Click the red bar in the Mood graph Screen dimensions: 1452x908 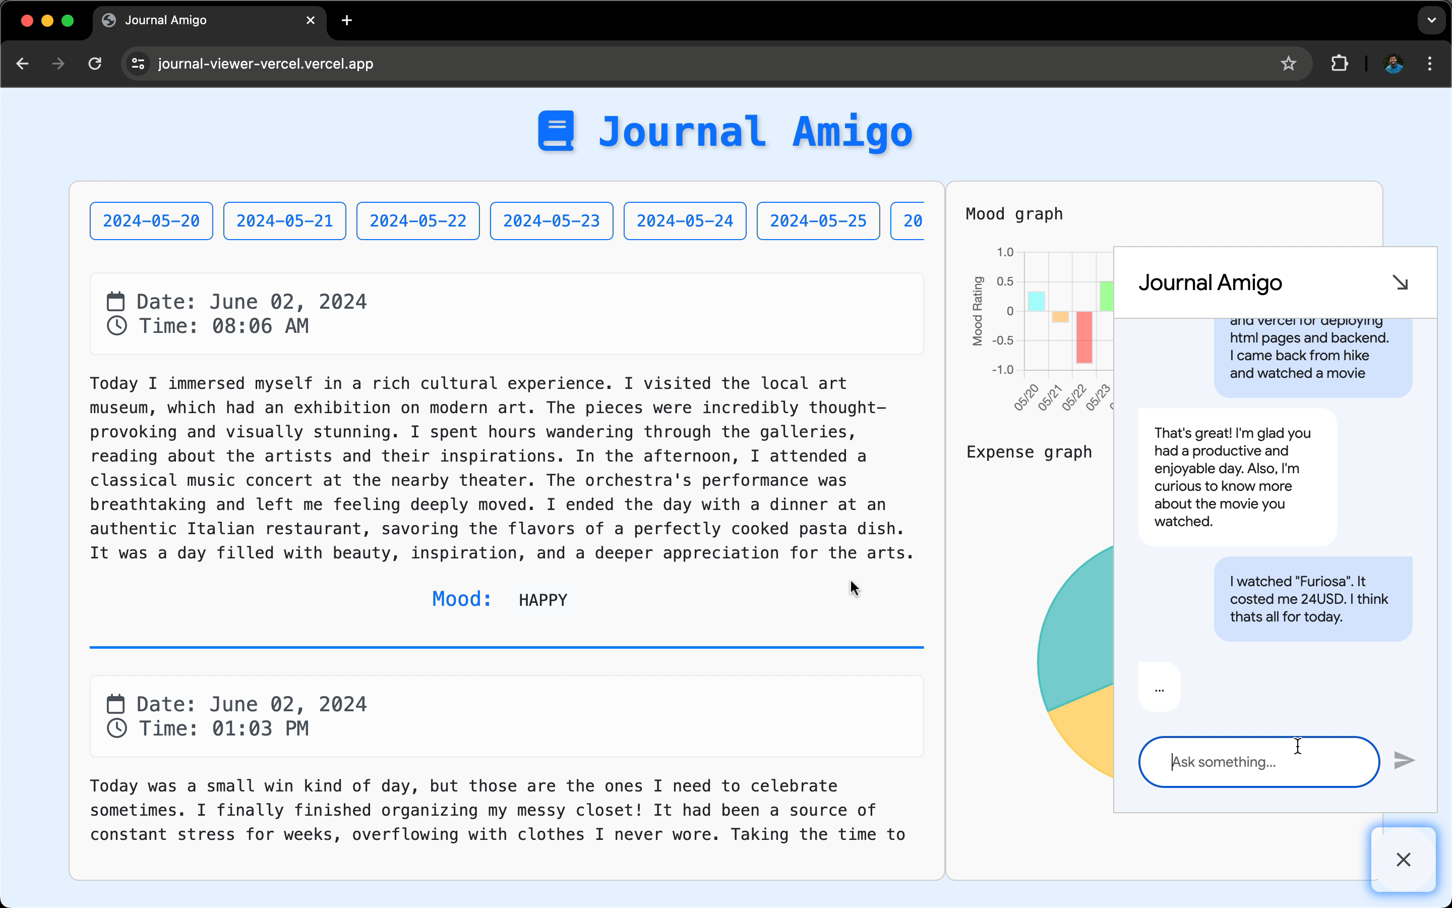coord(1083,337)
